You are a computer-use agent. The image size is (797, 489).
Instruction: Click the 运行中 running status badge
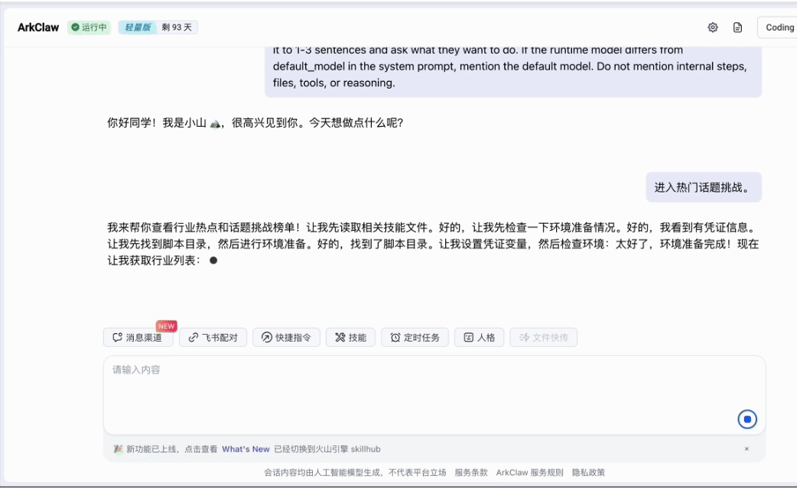tap(89, 27)
